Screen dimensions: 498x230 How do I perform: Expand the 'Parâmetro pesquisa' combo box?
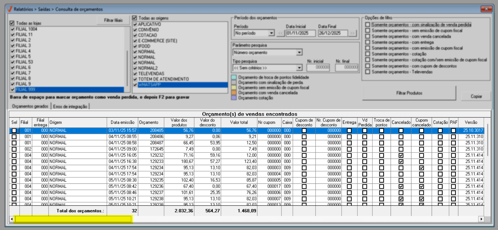(299, 53)
